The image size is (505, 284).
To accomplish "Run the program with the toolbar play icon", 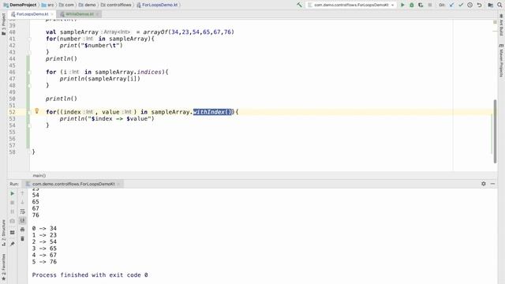I will (x=402, y=5).
